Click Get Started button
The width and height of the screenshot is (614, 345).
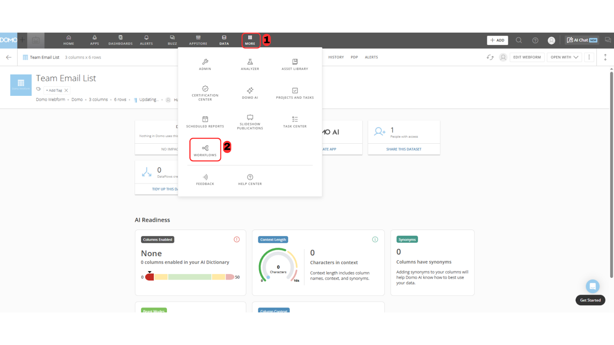click(590, 300)
